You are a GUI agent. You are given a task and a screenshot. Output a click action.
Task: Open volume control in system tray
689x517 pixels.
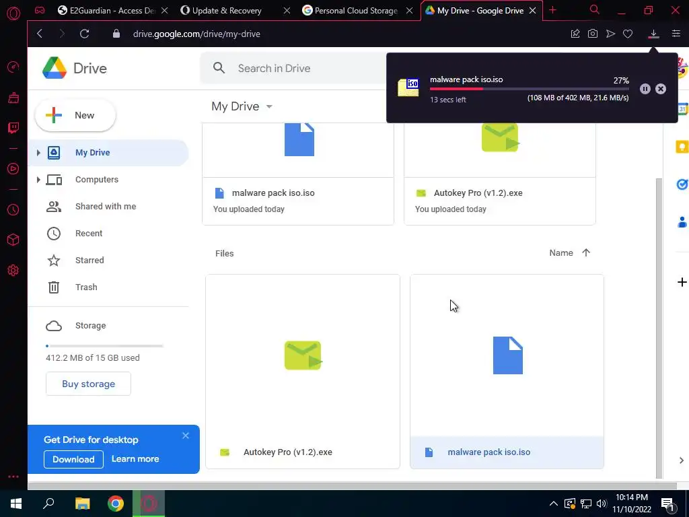602,504
